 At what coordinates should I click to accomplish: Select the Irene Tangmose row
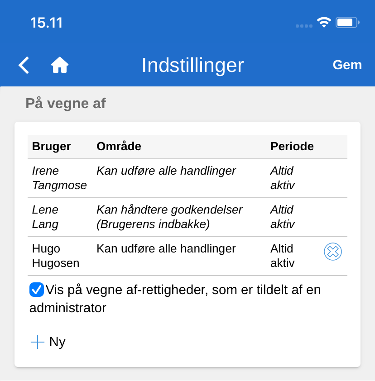coord(59,178)
